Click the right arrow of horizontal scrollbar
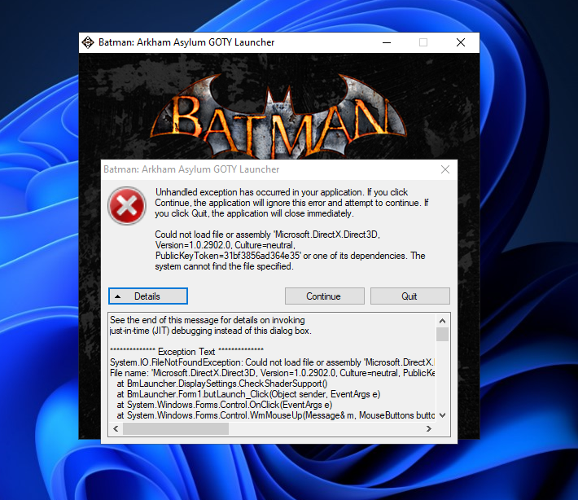 429,428
